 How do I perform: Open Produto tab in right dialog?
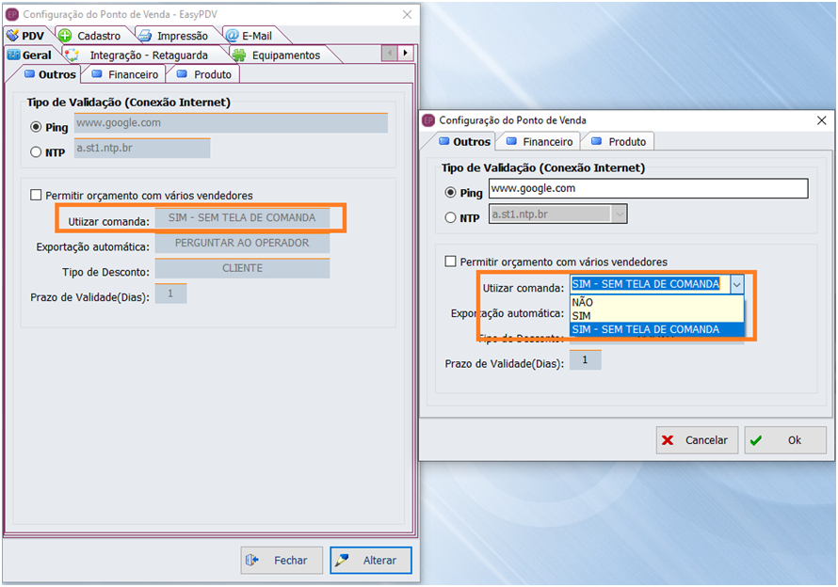pos(619,142)
